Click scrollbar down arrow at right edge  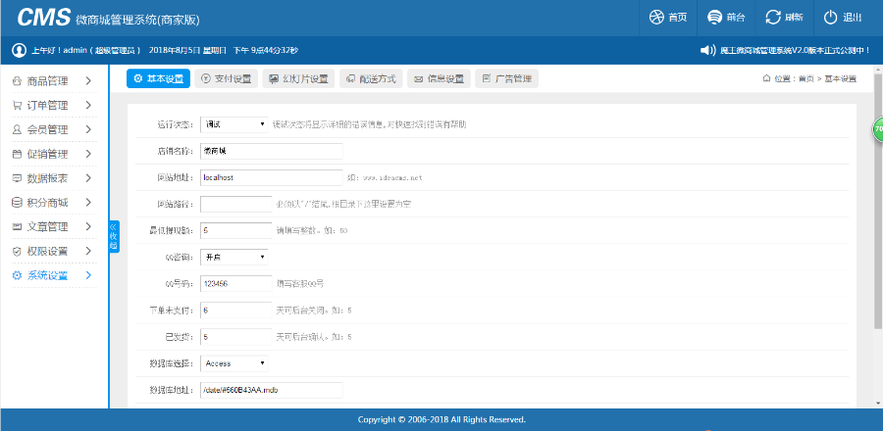(x=878, y=404)
